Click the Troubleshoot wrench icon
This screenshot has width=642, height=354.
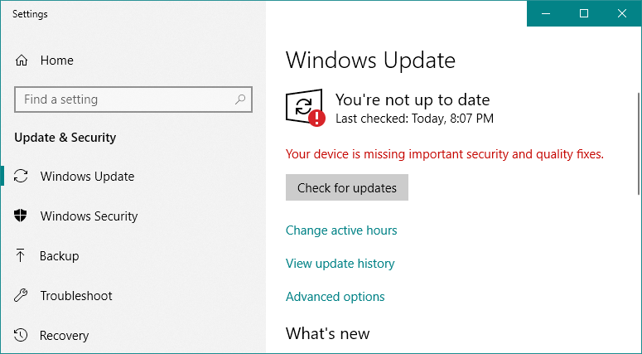(22, 296)
